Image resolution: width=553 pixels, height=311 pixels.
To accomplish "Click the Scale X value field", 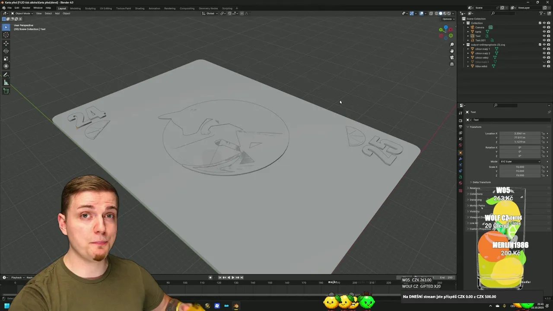I will [x=520, y=167].
